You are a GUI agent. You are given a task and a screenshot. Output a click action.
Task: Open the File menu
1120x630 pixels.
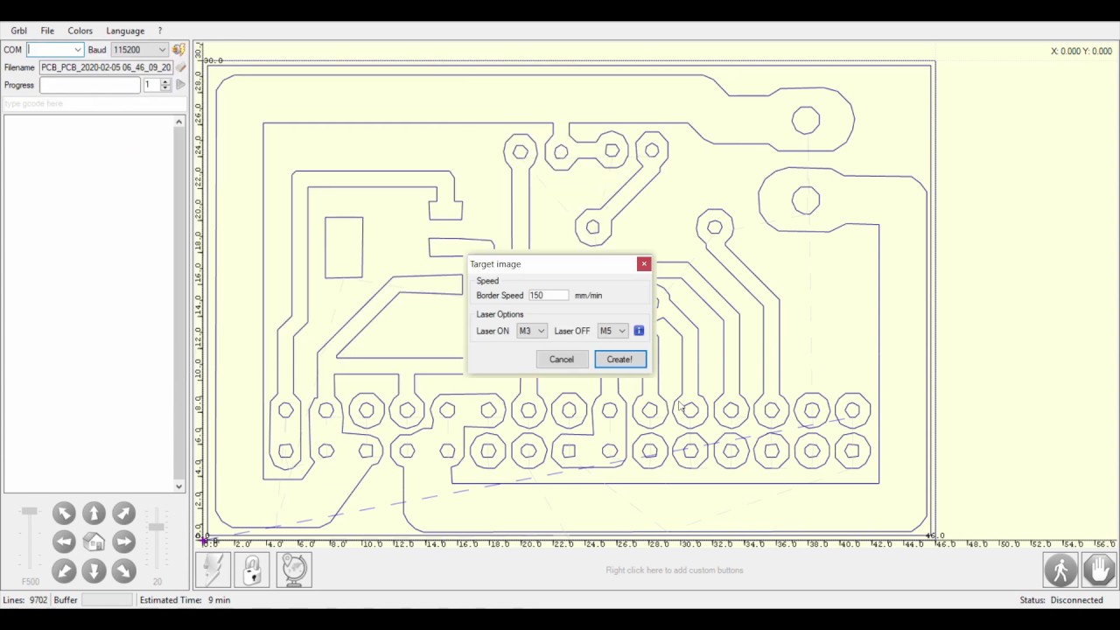pyautogui.click(x=47, y=31)
